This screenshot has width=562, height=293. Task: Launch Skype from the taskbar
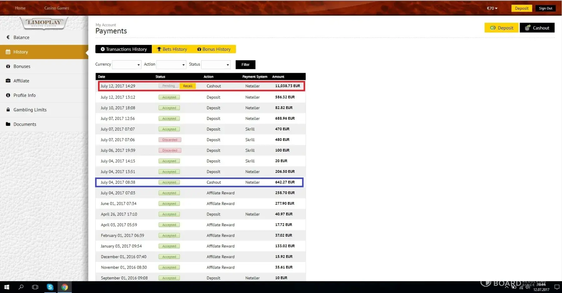(50, 287)
